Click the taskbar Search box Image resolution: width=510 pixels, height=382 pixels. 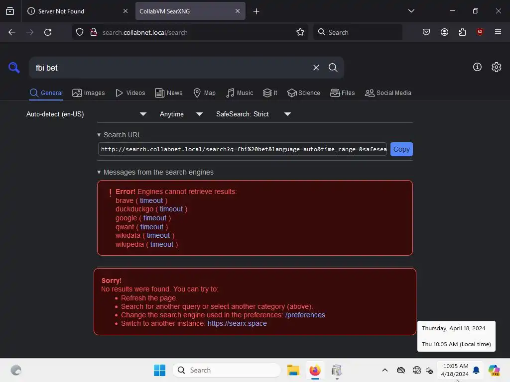[227, 370]
